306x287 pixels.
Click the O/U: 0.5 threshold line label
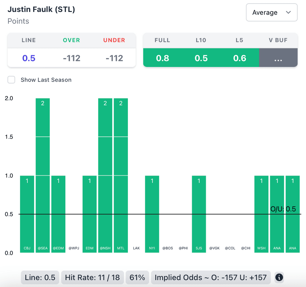[x=283, y=209]
